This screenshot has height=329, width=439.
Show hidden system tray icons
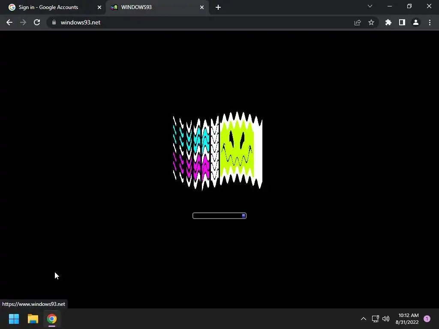click(x=364, y=319)
